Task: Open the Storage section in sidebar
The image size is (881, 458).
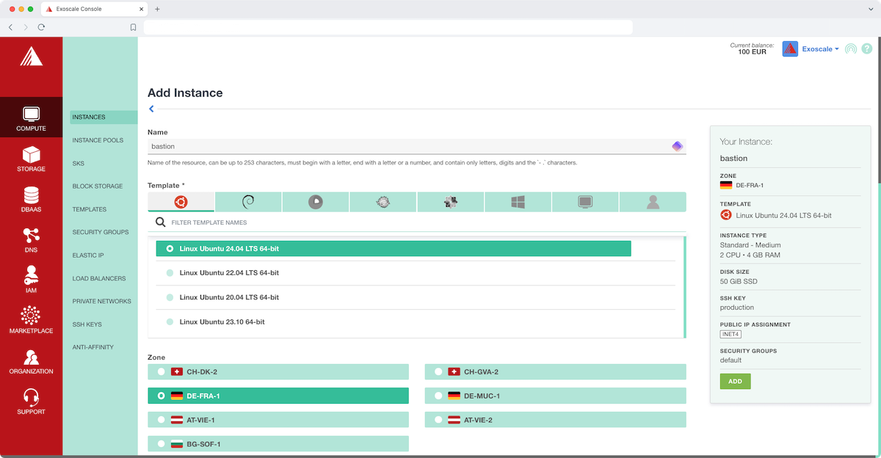Action: click(x=31, y=159)
